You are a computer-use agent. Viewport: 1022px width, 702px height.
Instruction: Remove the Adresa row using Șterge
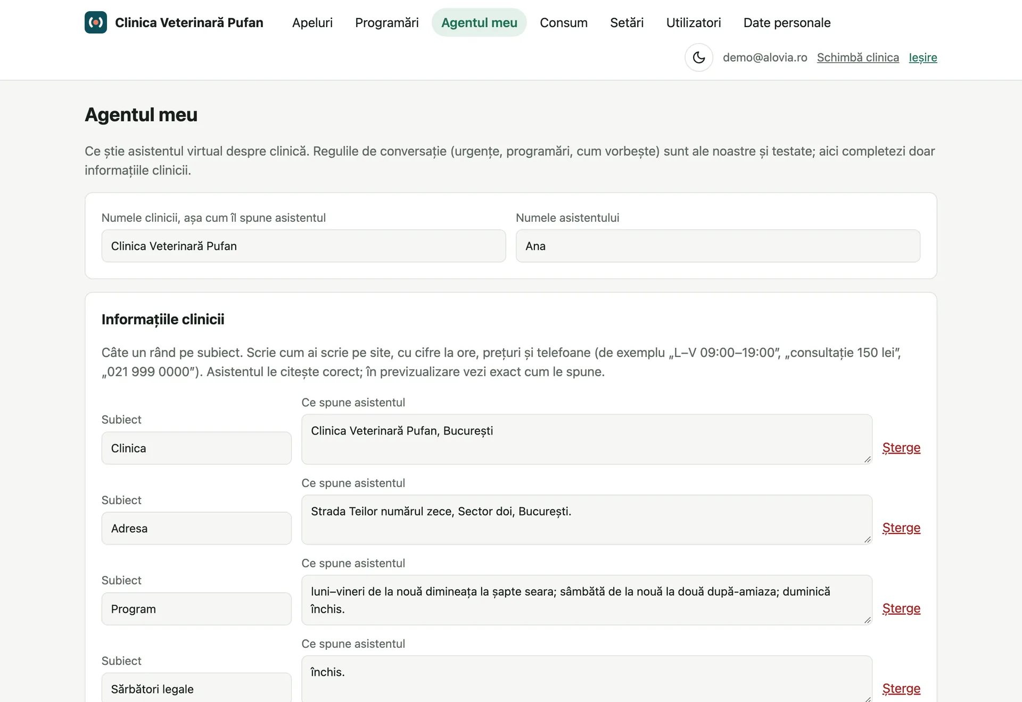[x=901, y=528]
